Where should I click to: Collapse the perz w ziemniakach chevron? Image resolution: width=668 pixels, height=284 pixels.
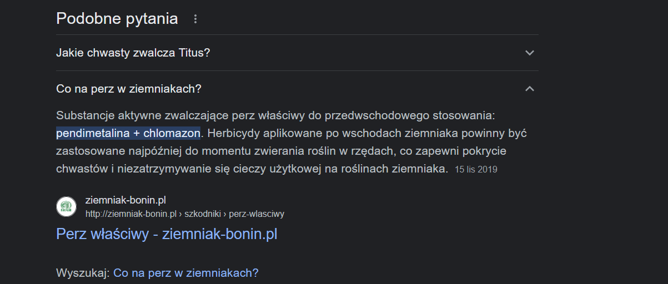point(529,89)
